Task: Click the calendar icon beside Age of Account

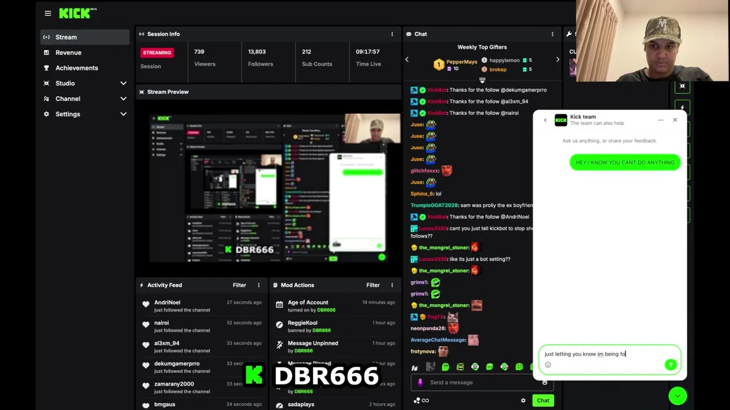Action: click(x=279, y=305)
